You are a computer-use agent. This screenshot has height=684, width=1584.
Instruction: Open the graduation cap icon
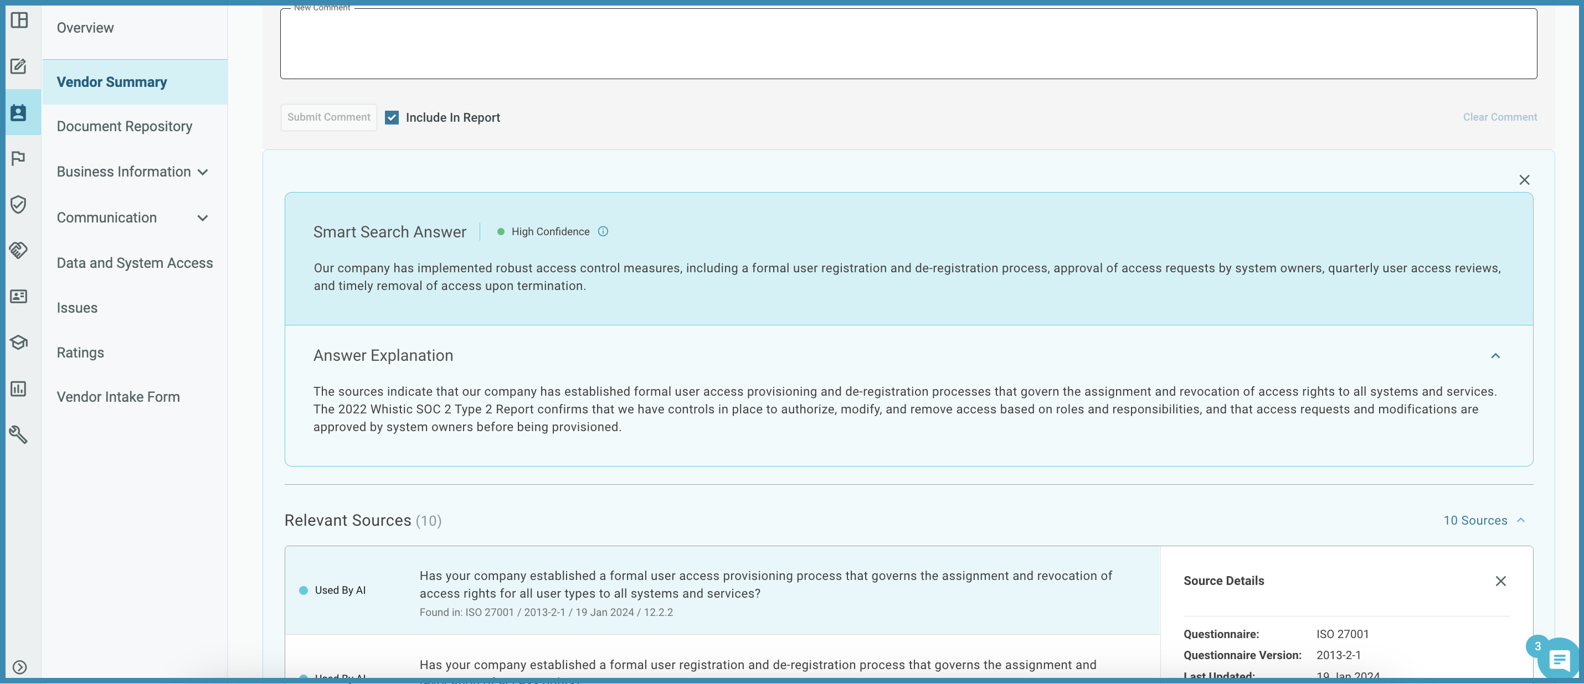pos(19,343)
